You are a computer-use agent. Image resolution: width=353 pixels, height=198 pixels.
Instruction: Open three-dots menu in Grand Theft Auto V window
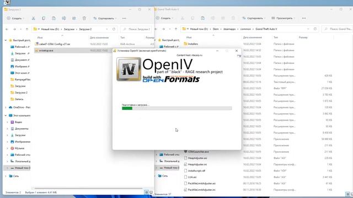coord(304,18)
